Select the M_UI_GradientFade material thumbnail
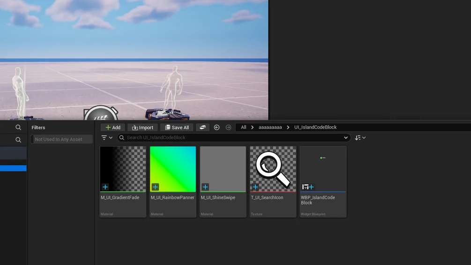Image resolution: width=471 pixels, height=265 pixels. pyautogui.click(x=123, y=169)
